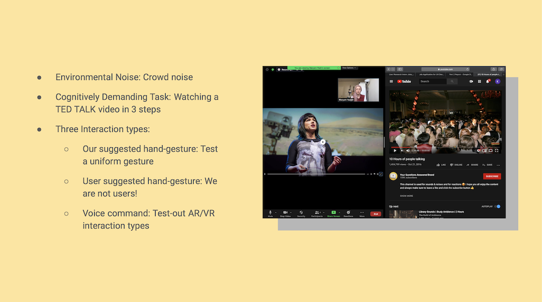This screenshot has width=542, height=302.
Task: Click the green Share Screen icon
Action: 333,212
